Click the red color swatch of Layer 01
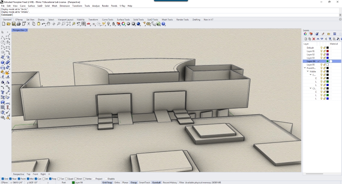 (327, 51)
